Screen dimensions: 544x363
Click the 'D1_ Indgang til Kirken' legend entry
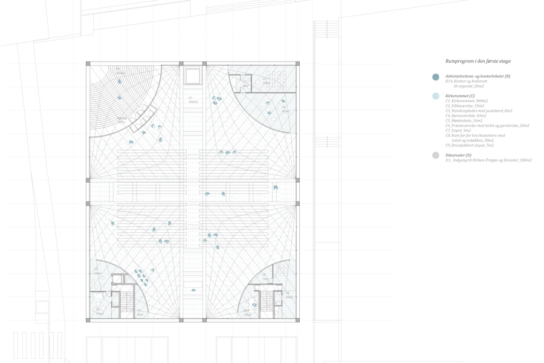pyautogui.click(x=488, y=160)
